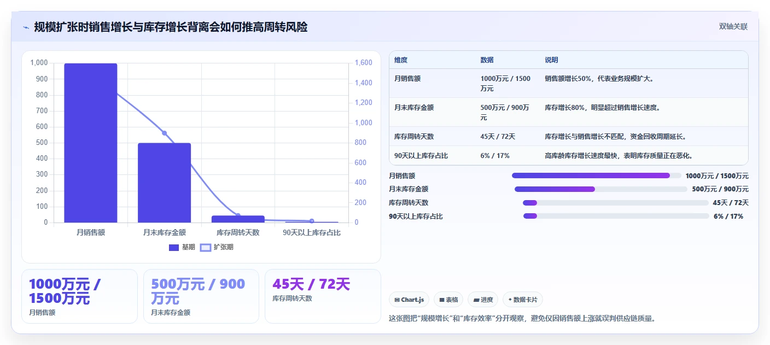Click the 月销售额 progress bar
The image size is (770, 345).
click(x=597, y=176)
